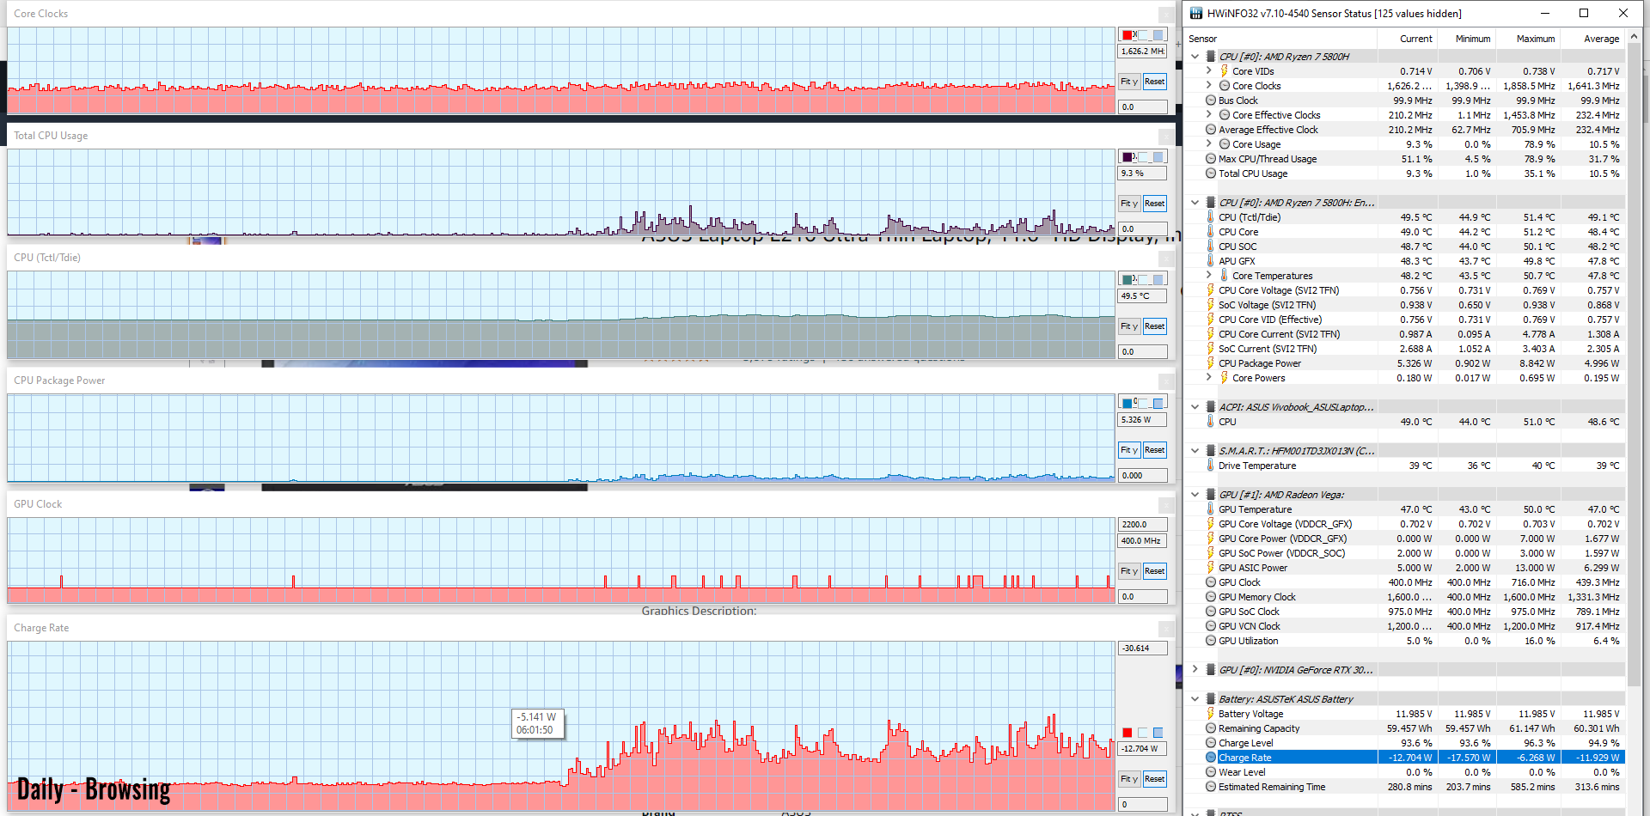Click the HWiNFO32 app icon in title bar
Viewport: 1650px width, 816px height.
pos(1195,13)
